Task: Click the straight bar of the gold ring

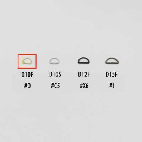Action: click(x=27, y=64)
